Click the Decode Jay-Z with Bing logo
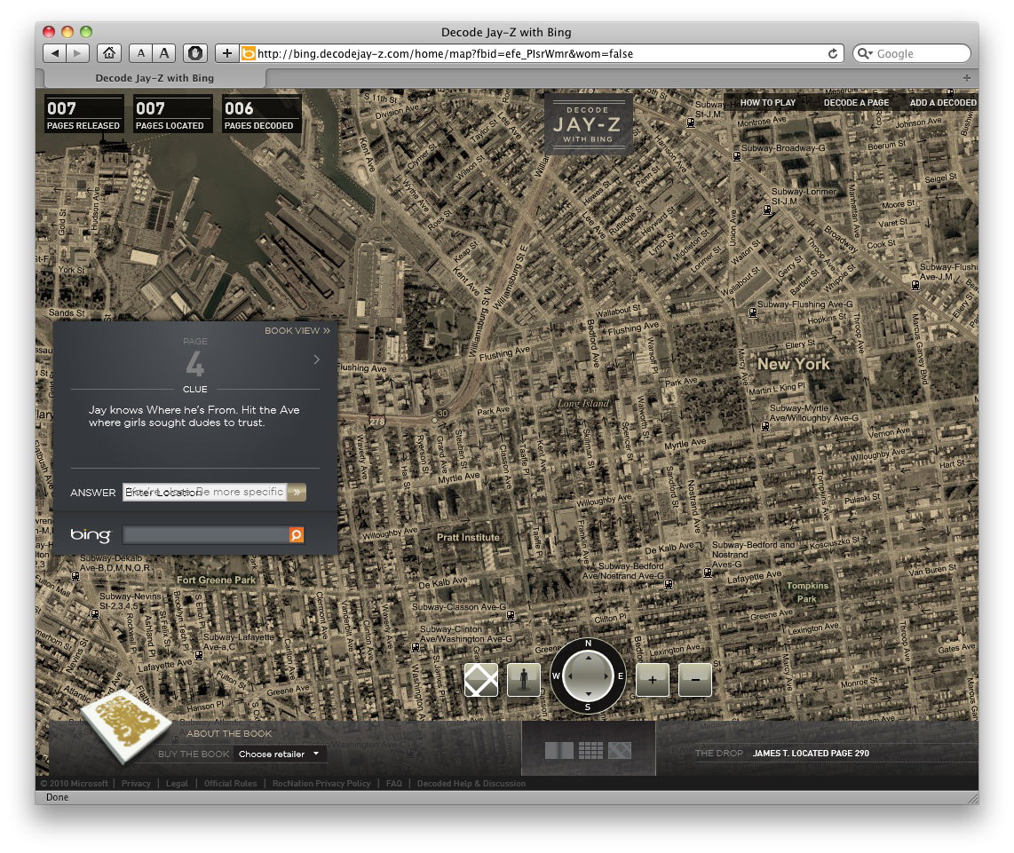The width and height of the screenshot is (1014, 853). tap(588, 123)
